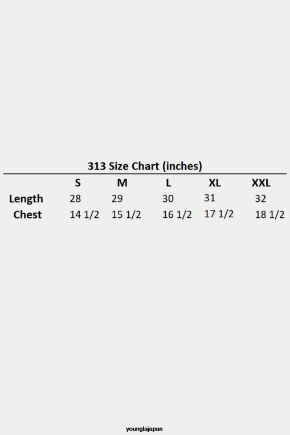Select the XL size column header

pos(215,183)
